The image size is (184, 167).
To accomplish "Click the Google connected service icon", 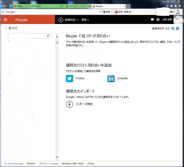I will [x=177, y=28].
